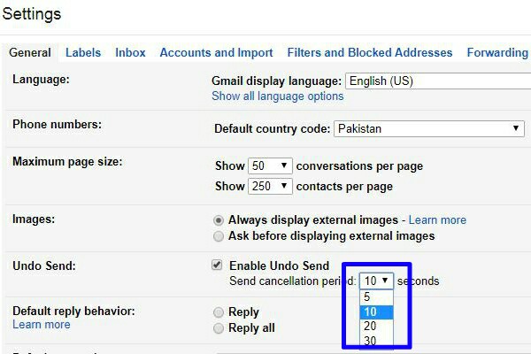Select Always display external images option
Image resolution: width=531 pixels, height=354 pixels.
[x=219, y=220]
